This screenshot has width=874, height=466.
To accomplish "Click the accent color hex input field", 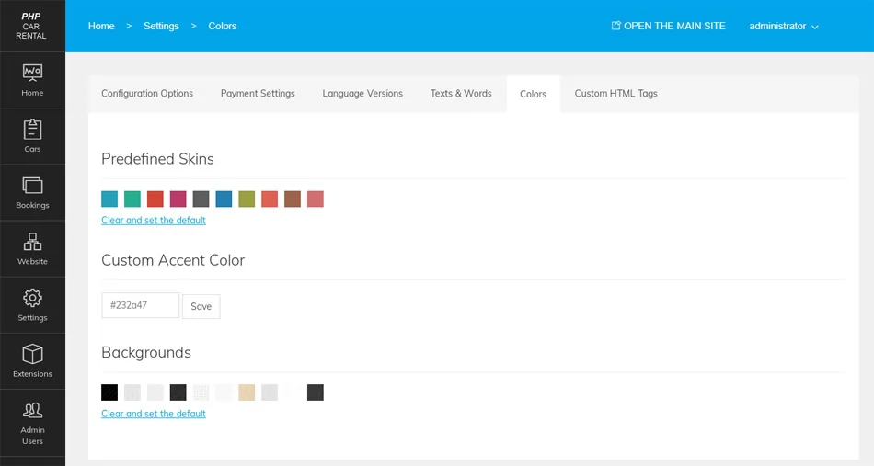I will tap(141, 305).
